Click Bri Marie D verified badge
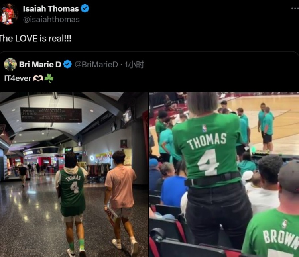Screen dimensions: 299x257 click(x=67, y=64)
